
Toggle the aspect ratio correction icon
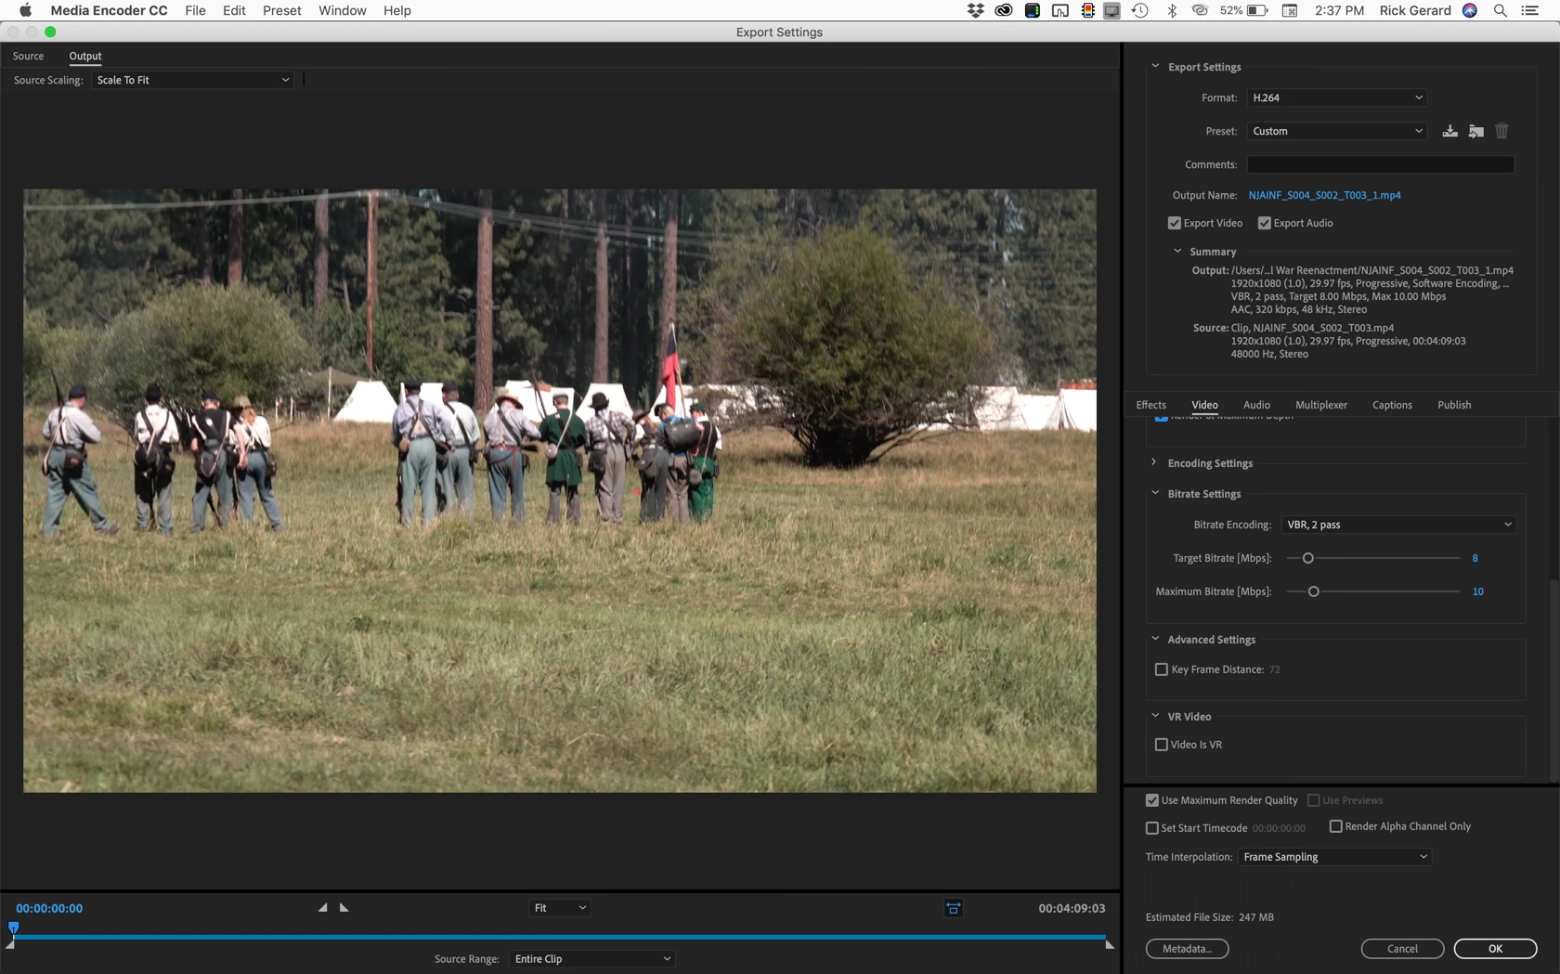coord(953,908)
